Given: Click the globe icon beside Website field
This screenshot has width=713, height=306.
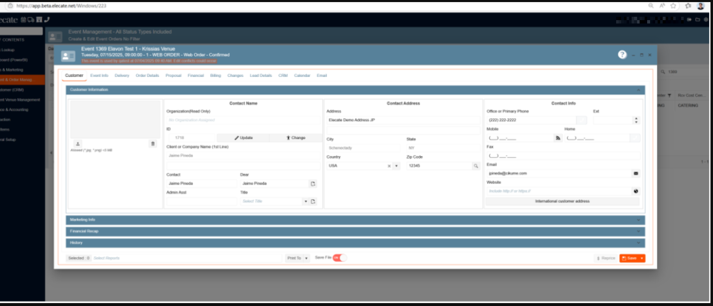Looking at the screenshot, I should click(x=636, y=191).
